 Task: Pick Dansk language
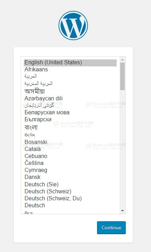(x=70, y=177)
